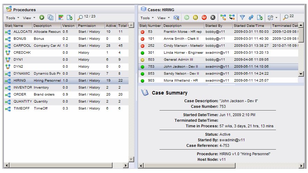
Task: Click the magnifier icon showing 12 / 23
Action: click(80, 17)
